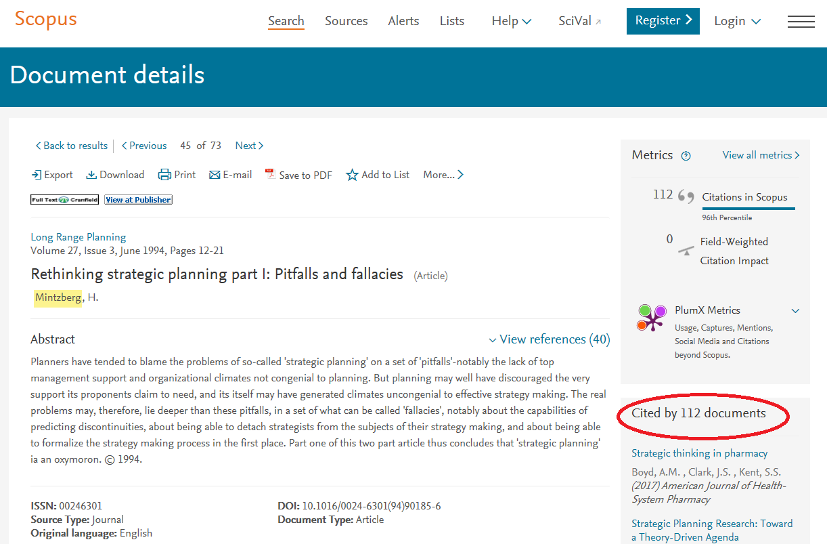Open the View at Publisher button
Viewport: 827px width, 544px height.
click(x=138, y=200)
